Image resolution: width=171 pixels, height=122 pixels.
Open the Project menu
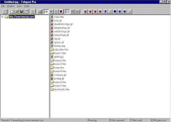(x=11, y=6)
